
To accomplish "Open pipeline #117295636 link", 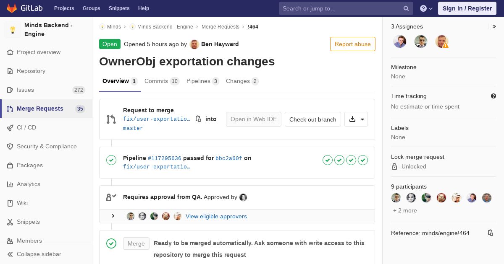I will point(165,158).
